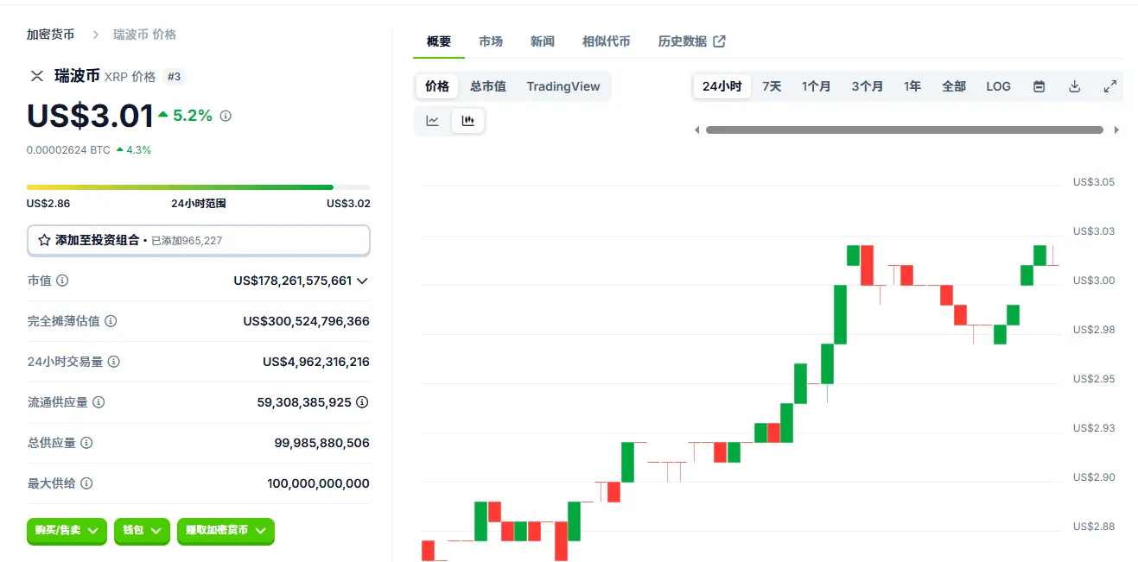
Task: Click the US$2.86 range low label
Action: (x=48, y=204)
